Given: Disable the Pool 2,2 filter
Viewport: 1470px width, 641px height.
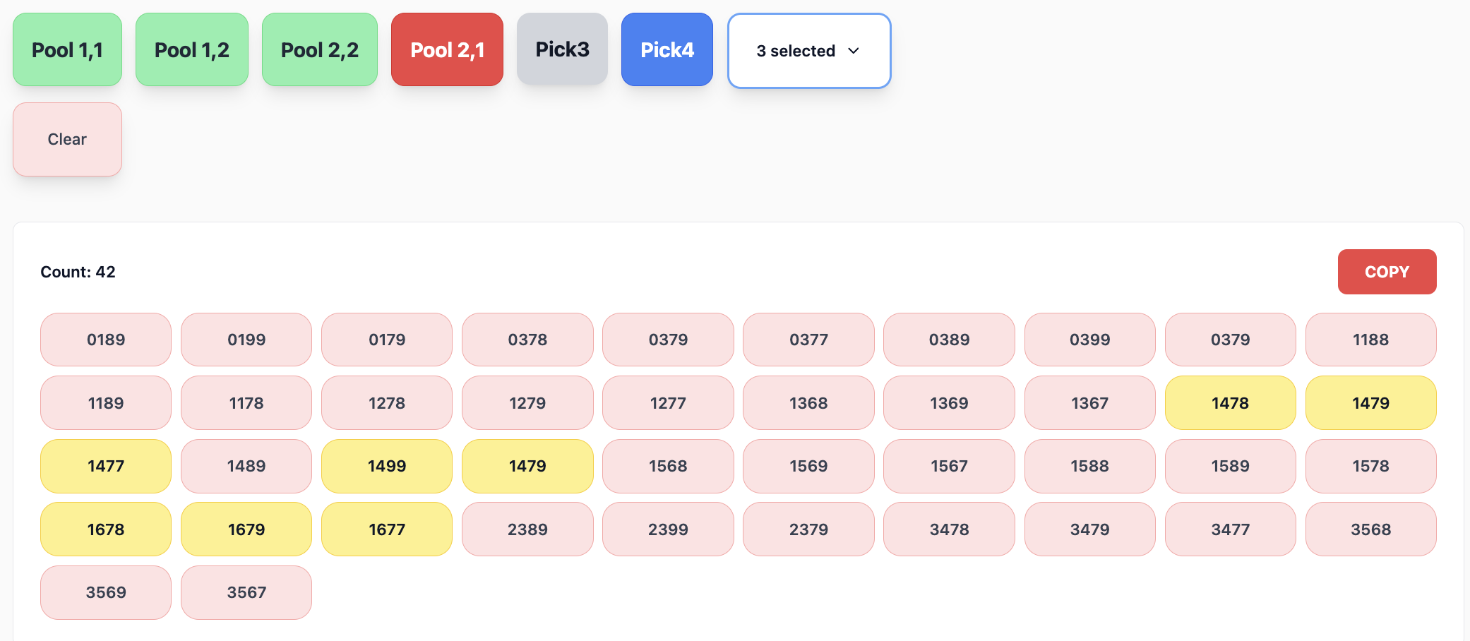Looking at the screenshot, I should pyautogui.click(x=319, y=49).
